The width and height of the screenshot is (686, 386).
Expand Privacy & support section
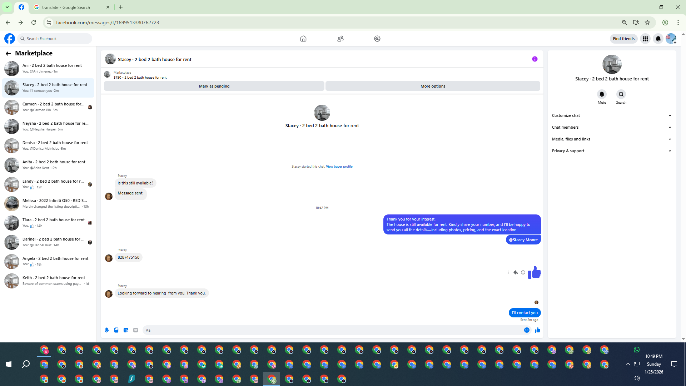[611, 151]
